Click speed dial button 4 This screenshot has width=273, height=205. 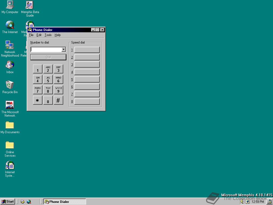[87, 72]
